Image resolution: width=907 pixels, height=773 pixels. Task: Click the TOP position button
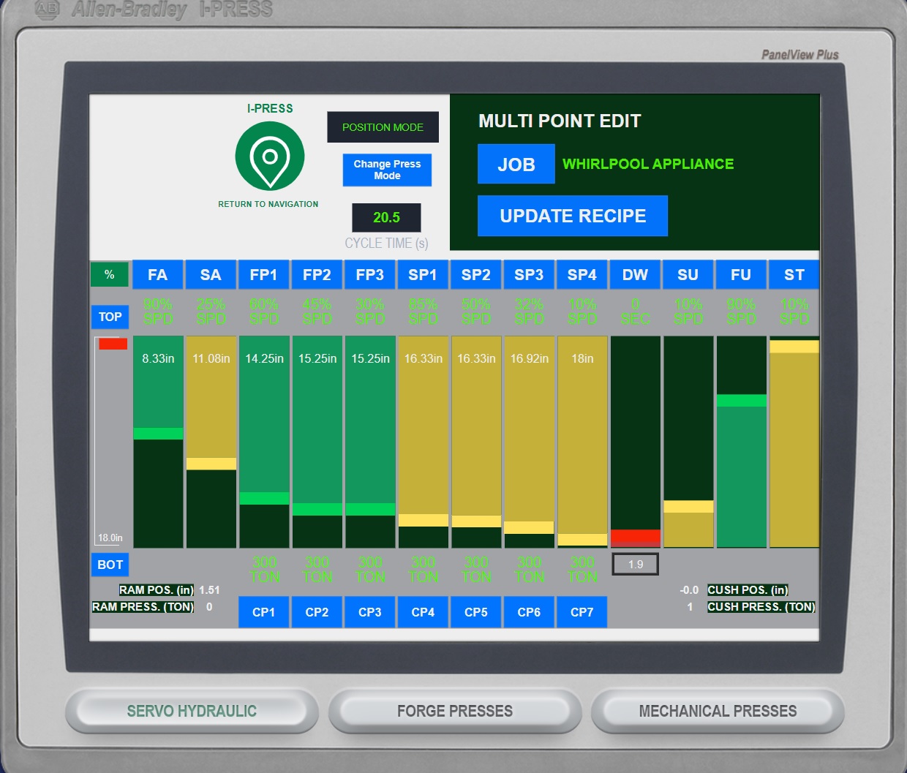(x=110, y=317)
